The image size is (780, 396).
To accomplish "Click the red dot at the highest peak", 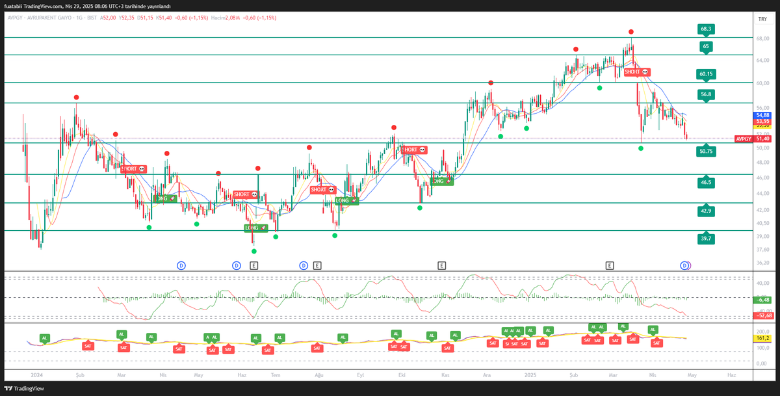I will [x=630, y=32].
